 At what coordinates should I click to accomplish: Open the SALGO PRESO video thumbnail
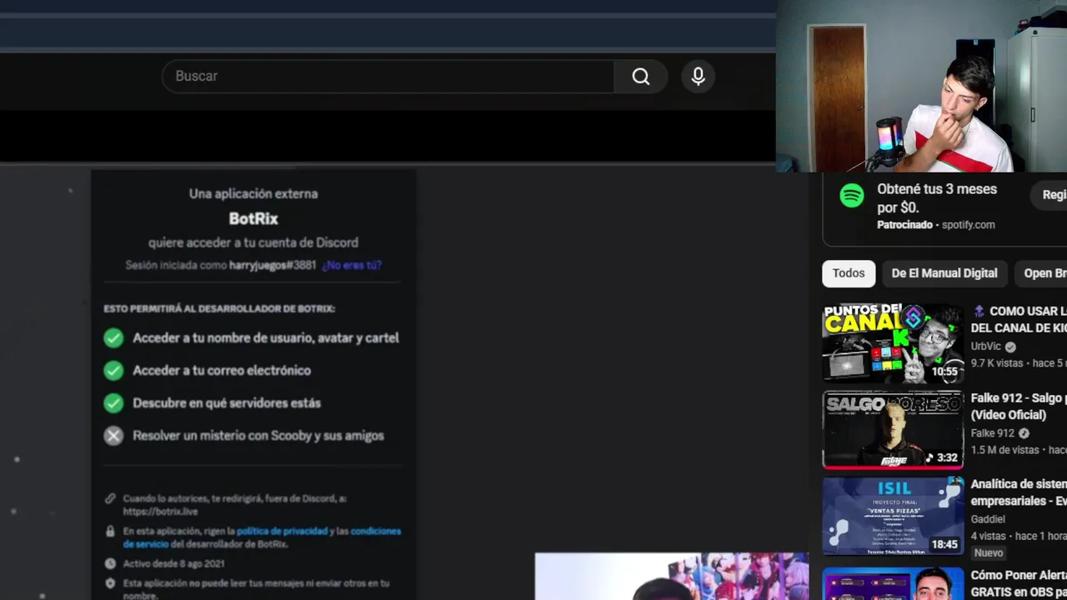pyautogui.click(x=893, y=430)
